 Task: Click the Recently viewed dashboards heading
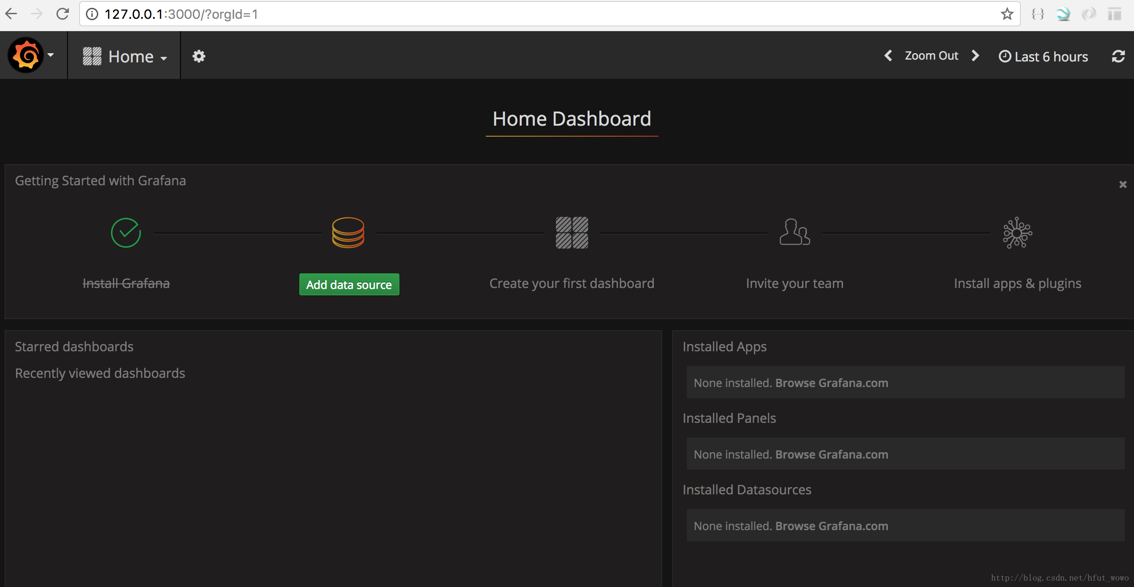[x=100, y=373]
